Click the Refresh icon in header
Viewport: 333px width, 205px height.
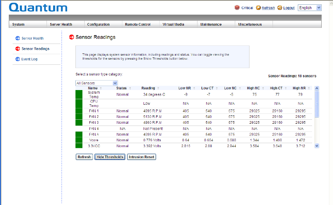pyautogui.click(x=258, y=8)
